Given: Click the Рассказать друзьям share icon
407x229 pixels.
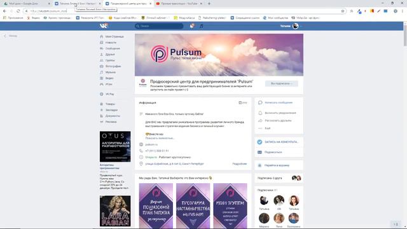Looking at the screenshot, I should click(x=260, y=121).
